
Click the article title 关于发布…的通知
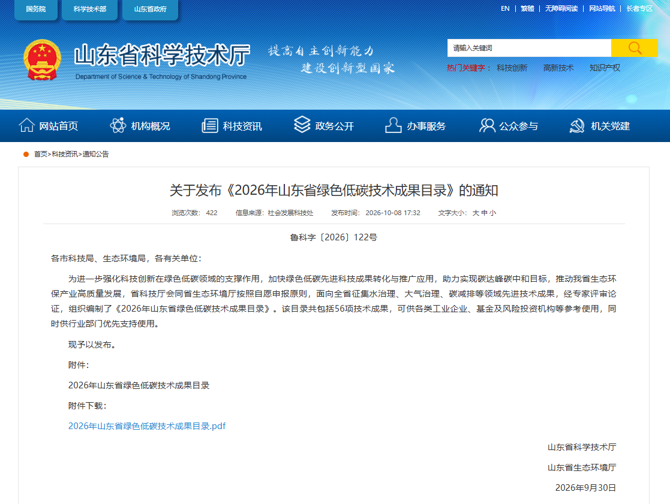[x=334, y=190]
